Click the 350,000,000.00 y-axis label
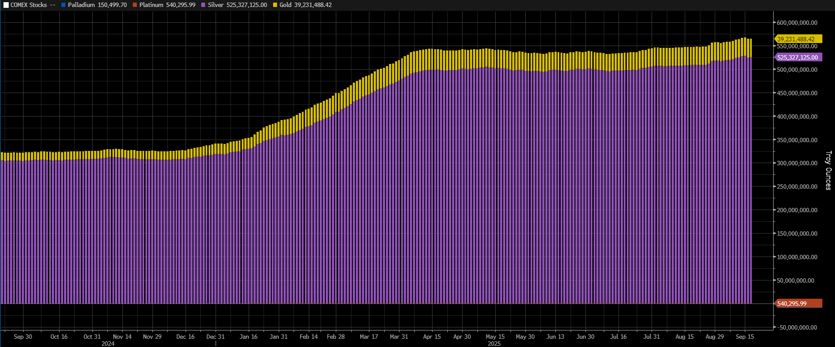Image resolution: width=835 pixels, height=347 pixels. pyautogui.click(x=797, y=140)
